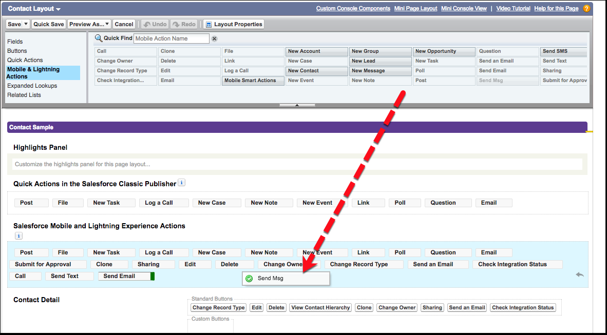Select New Opportunity in the palette

point(444,51)
